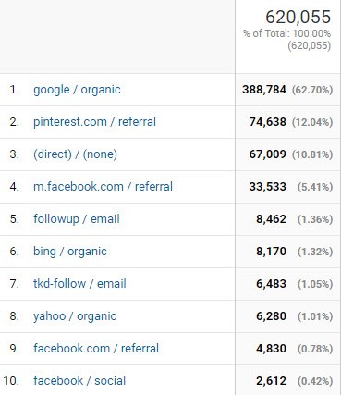
Task: Click the 8,170 sessions value
Action: coord(271,252)
